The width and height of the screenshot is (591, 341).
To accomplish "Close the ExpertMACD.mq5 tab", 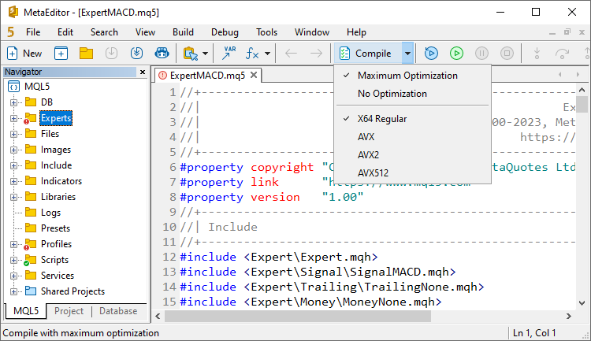I will (x=254, y=75).
